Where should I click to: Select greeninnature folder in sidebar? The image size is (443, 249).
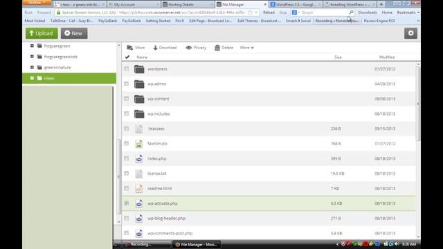point(57,68)
